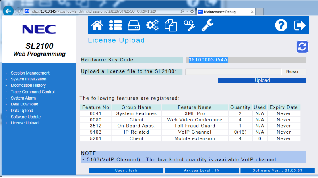Click the Home icon in toolbar
Screen dimensions: 318x178
click(x=97, y=25)
